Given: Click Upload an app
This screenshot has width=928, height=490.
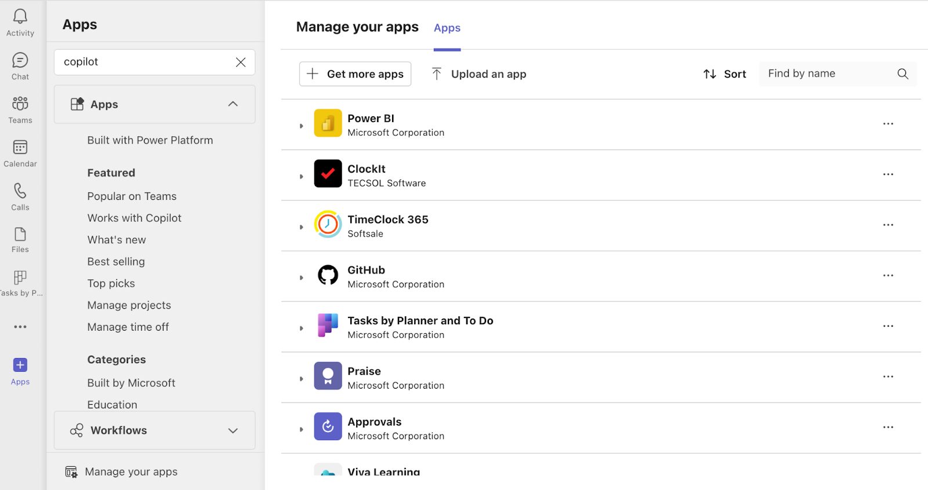Looking at the screenshot, I should [479, 74].
